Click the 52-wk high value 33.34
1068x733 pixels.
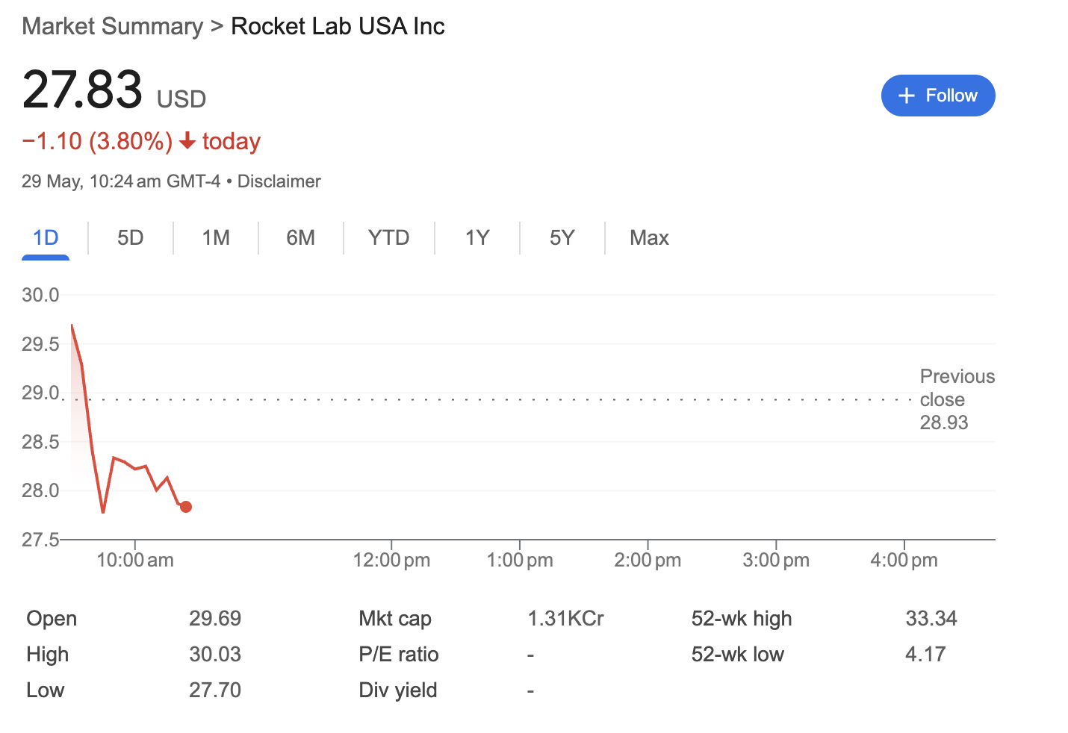(931, 618)
